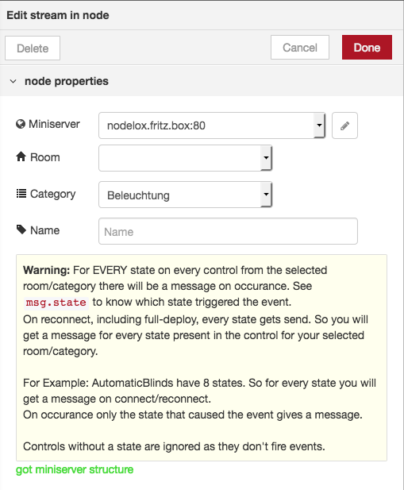Click the Delete button
Image resolution: width=404 pixels, height=490 pixels.
[33, 48]
